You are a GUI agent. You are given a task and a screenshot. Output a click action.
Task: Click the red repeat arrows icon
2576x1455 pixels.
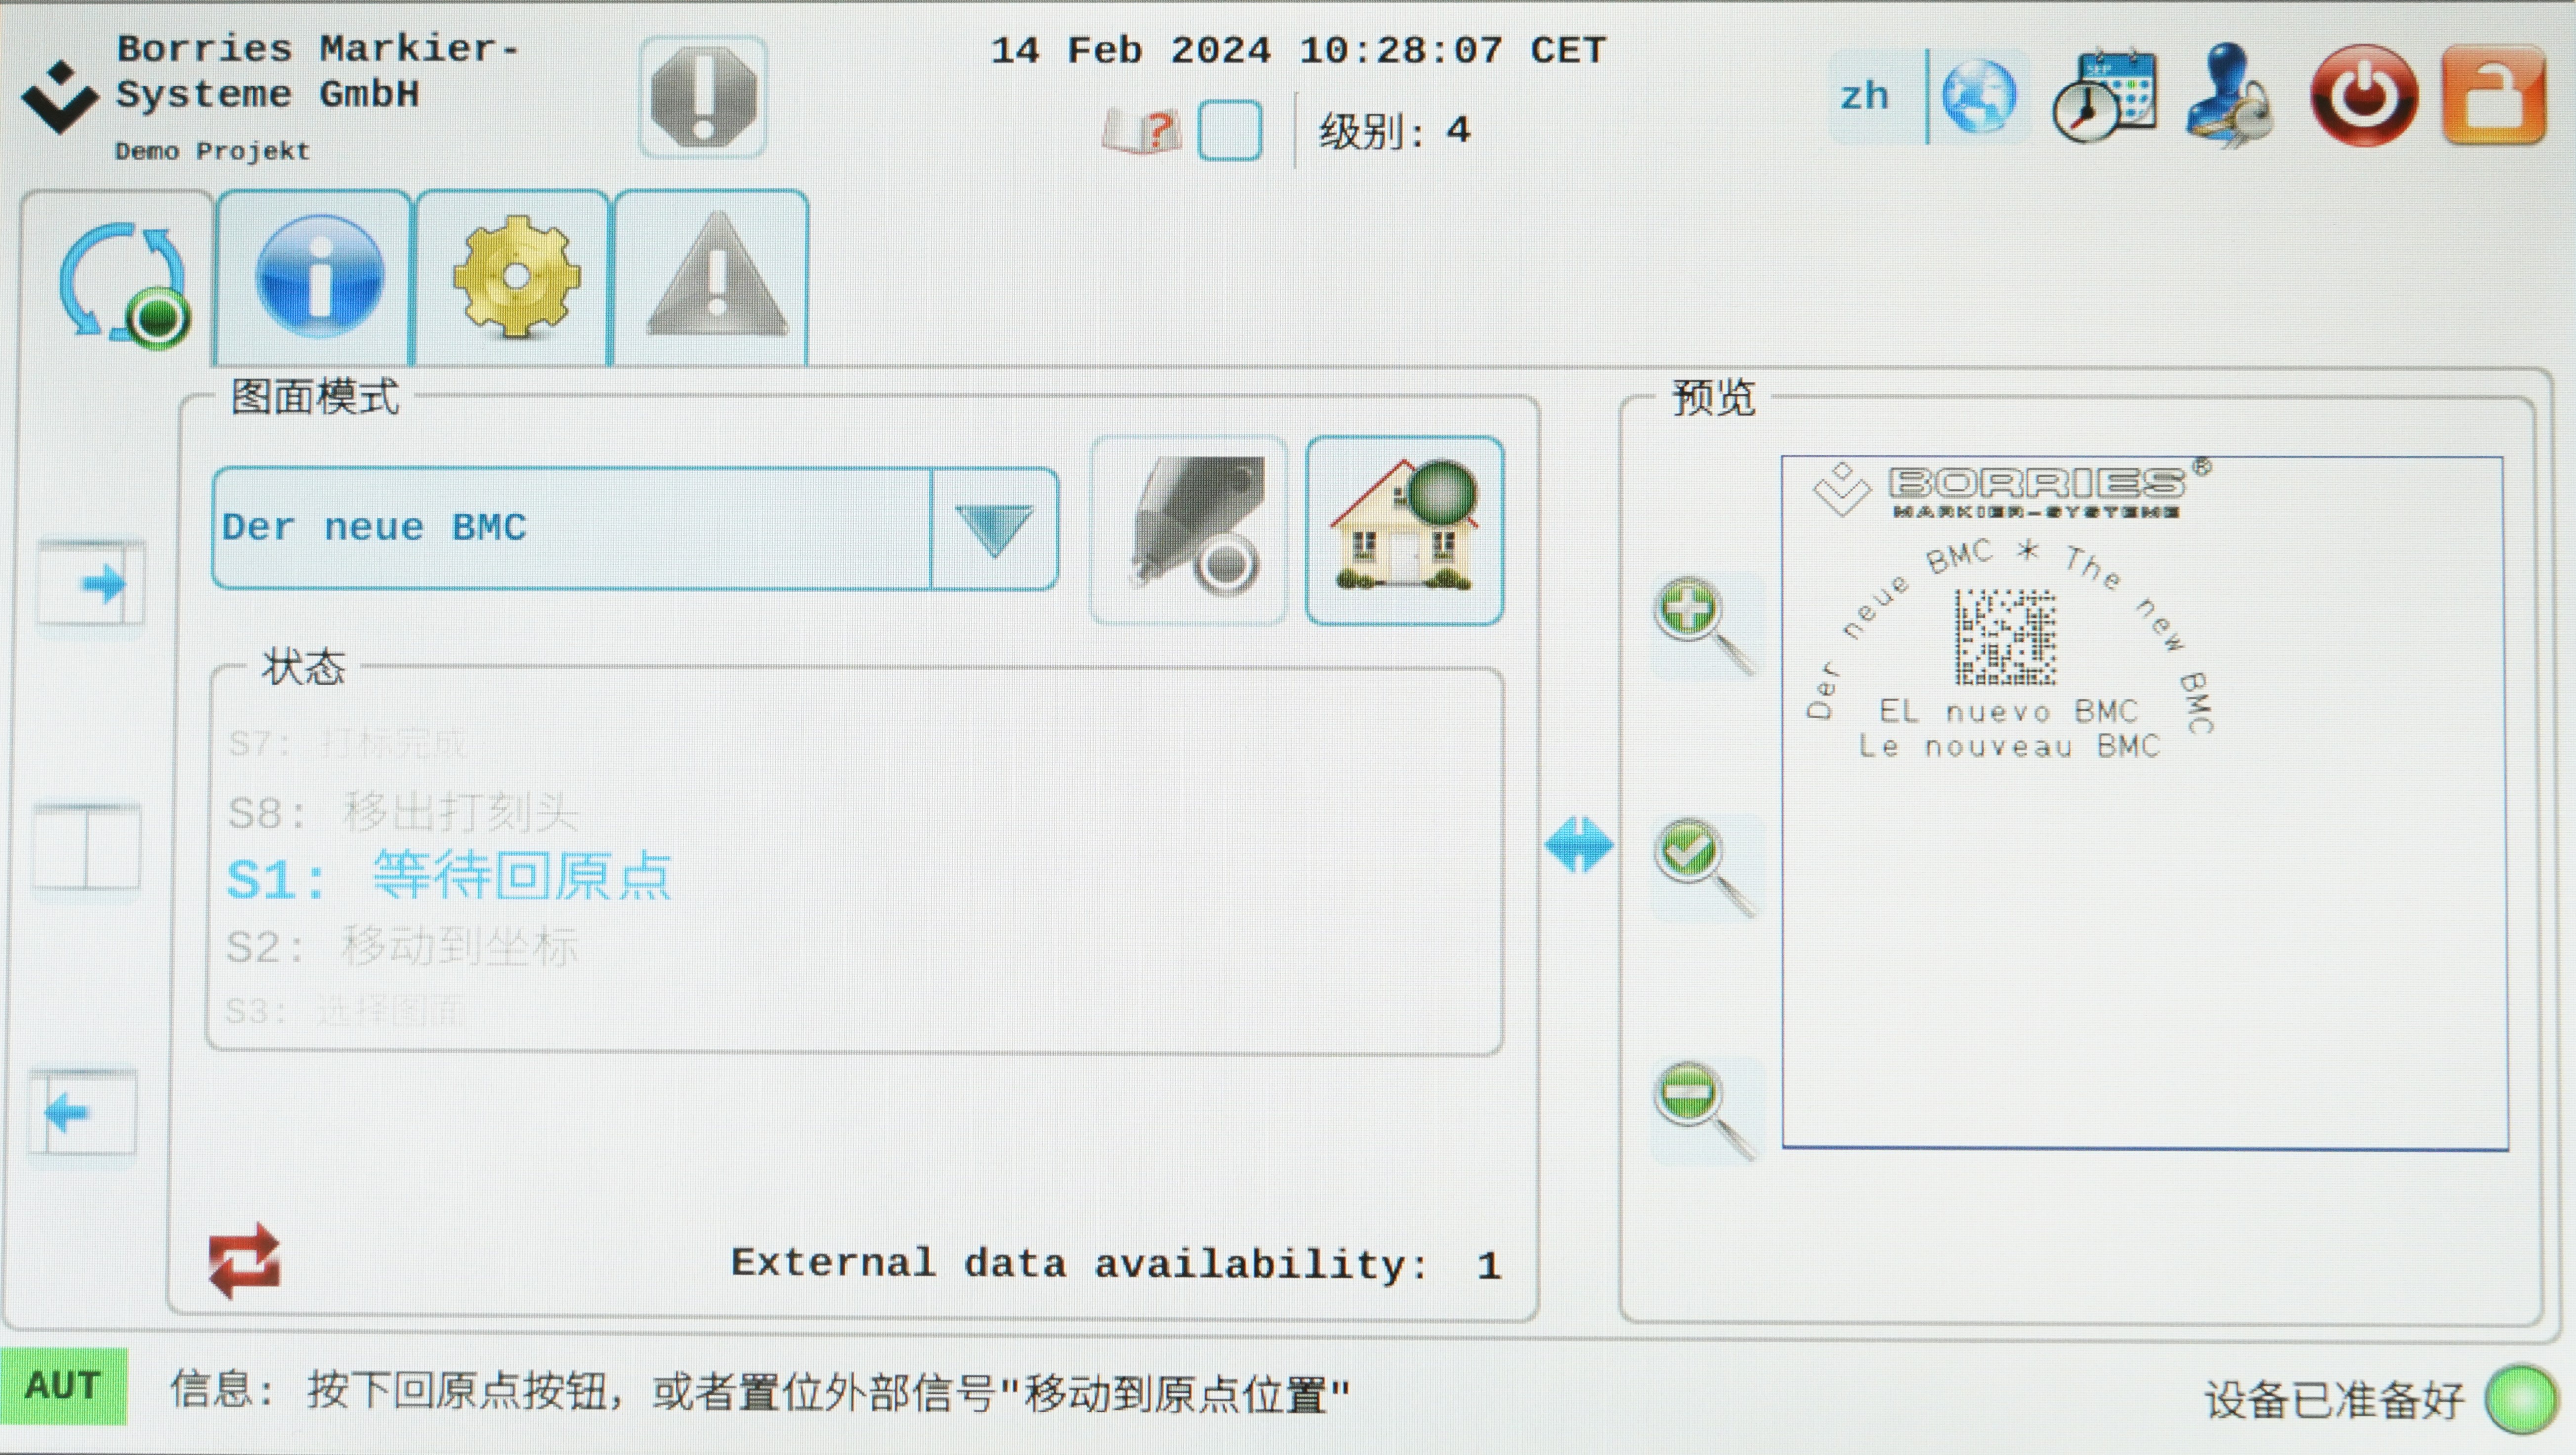click(244, 1261)
